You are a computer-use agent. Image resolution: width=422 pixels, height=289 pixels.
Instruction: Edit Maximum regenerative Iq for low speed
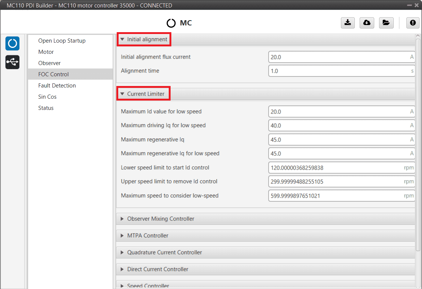pyautogui.click(x=341, y=154)
